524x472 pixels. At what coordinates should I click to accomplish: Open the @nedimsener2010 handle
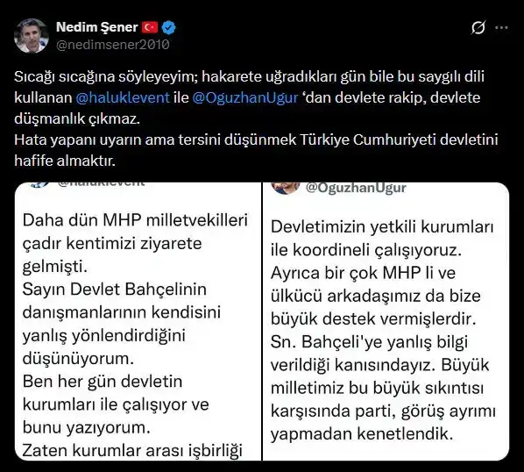113,45
